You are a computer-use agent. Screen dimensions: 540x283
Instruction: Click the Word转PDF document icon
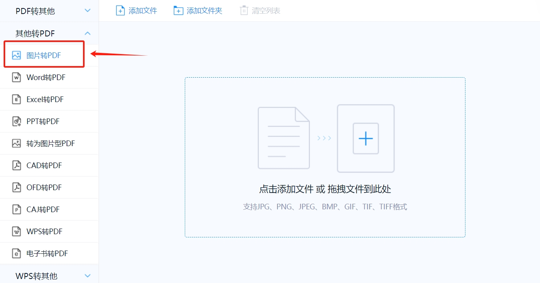[16, 77]
